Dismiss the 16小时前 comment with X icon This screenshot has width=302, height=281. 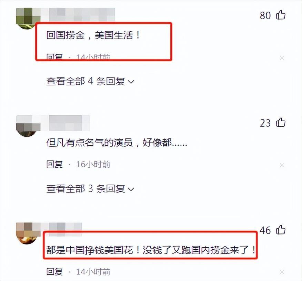282,165
